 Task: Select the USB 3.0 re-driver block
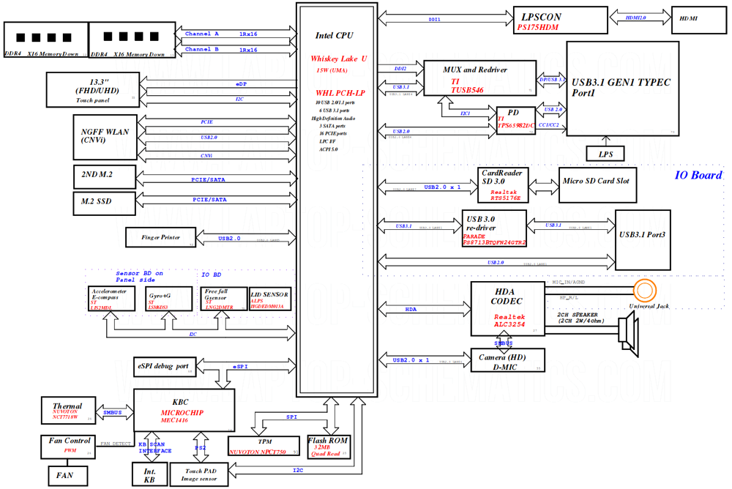[494, 228]
